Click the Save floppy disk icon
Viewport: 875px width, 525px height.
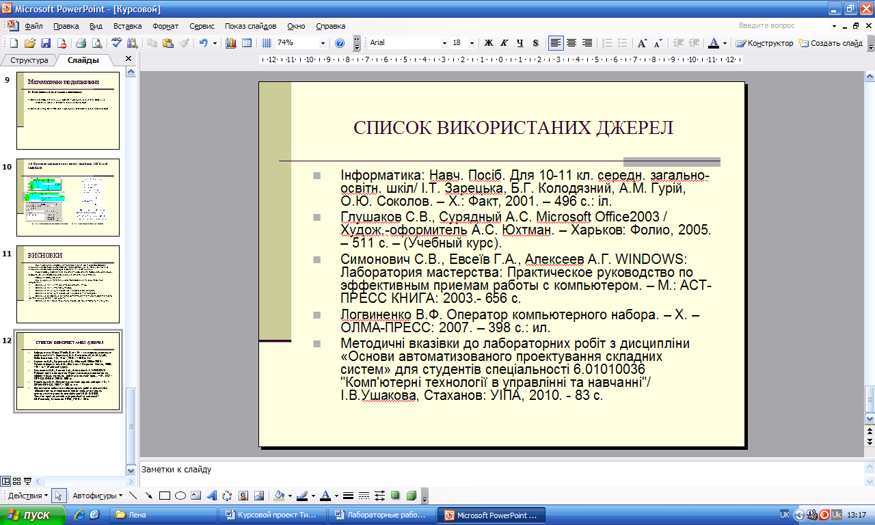tap(46, 43)
